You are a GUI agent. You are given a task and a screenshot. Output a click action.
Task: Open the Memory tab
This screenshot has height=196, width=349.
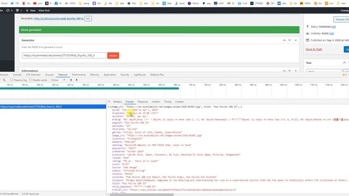tap(94, 75)
